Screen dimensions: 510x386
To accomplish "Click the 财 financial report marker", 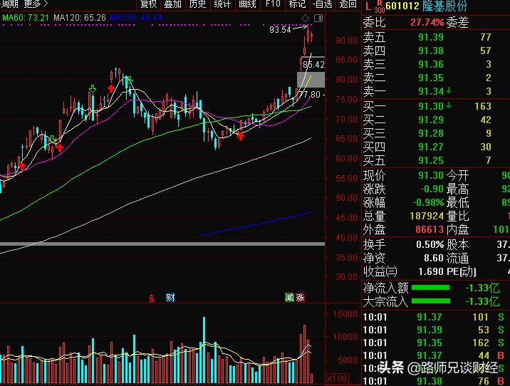I will pyautogui.click(x=170, y=297).
